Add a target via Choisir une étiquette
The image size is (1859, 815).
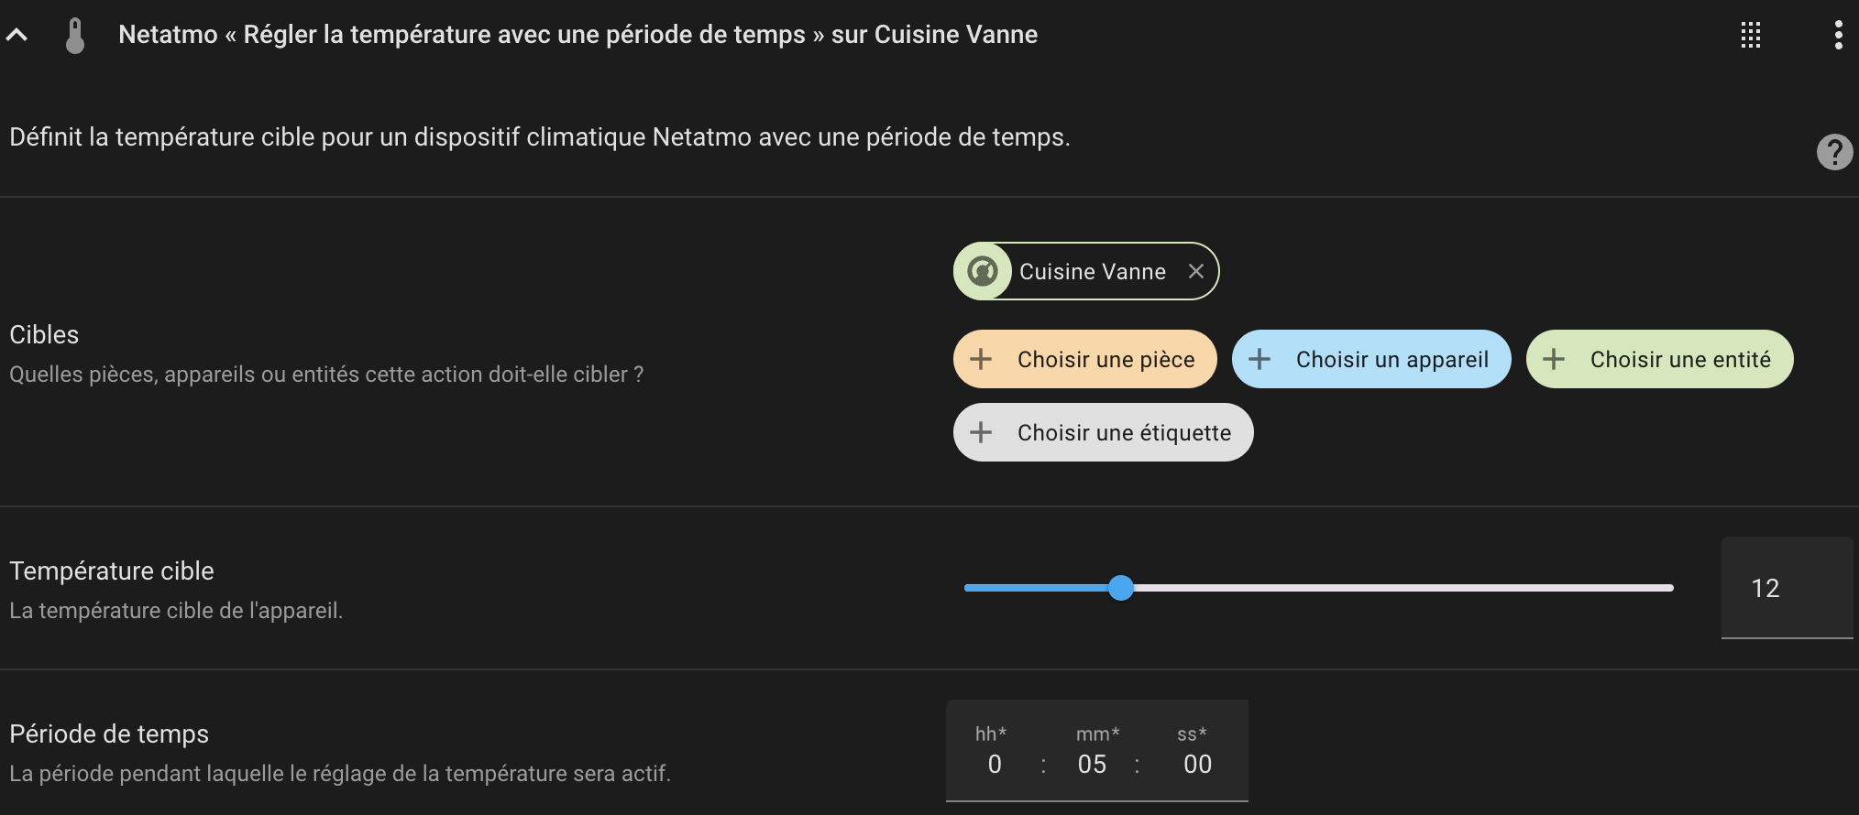[1103, 432]
